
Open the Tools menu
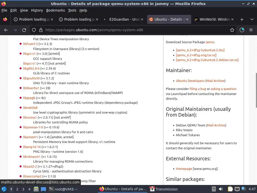72,10
